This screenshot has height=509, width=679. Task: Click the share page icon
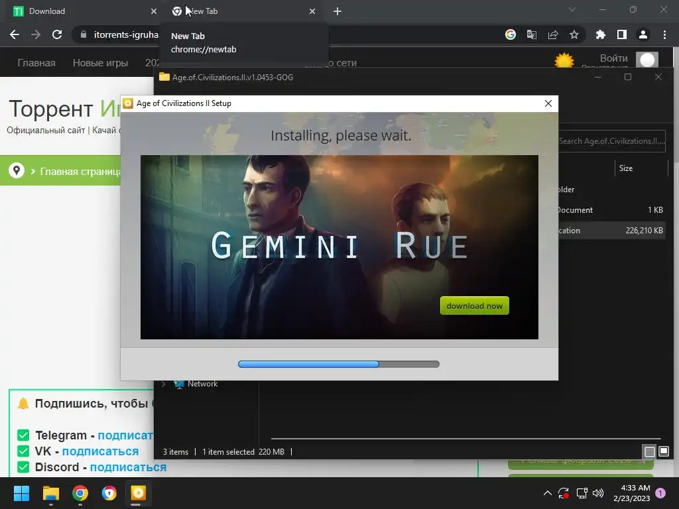click(553, 34)
